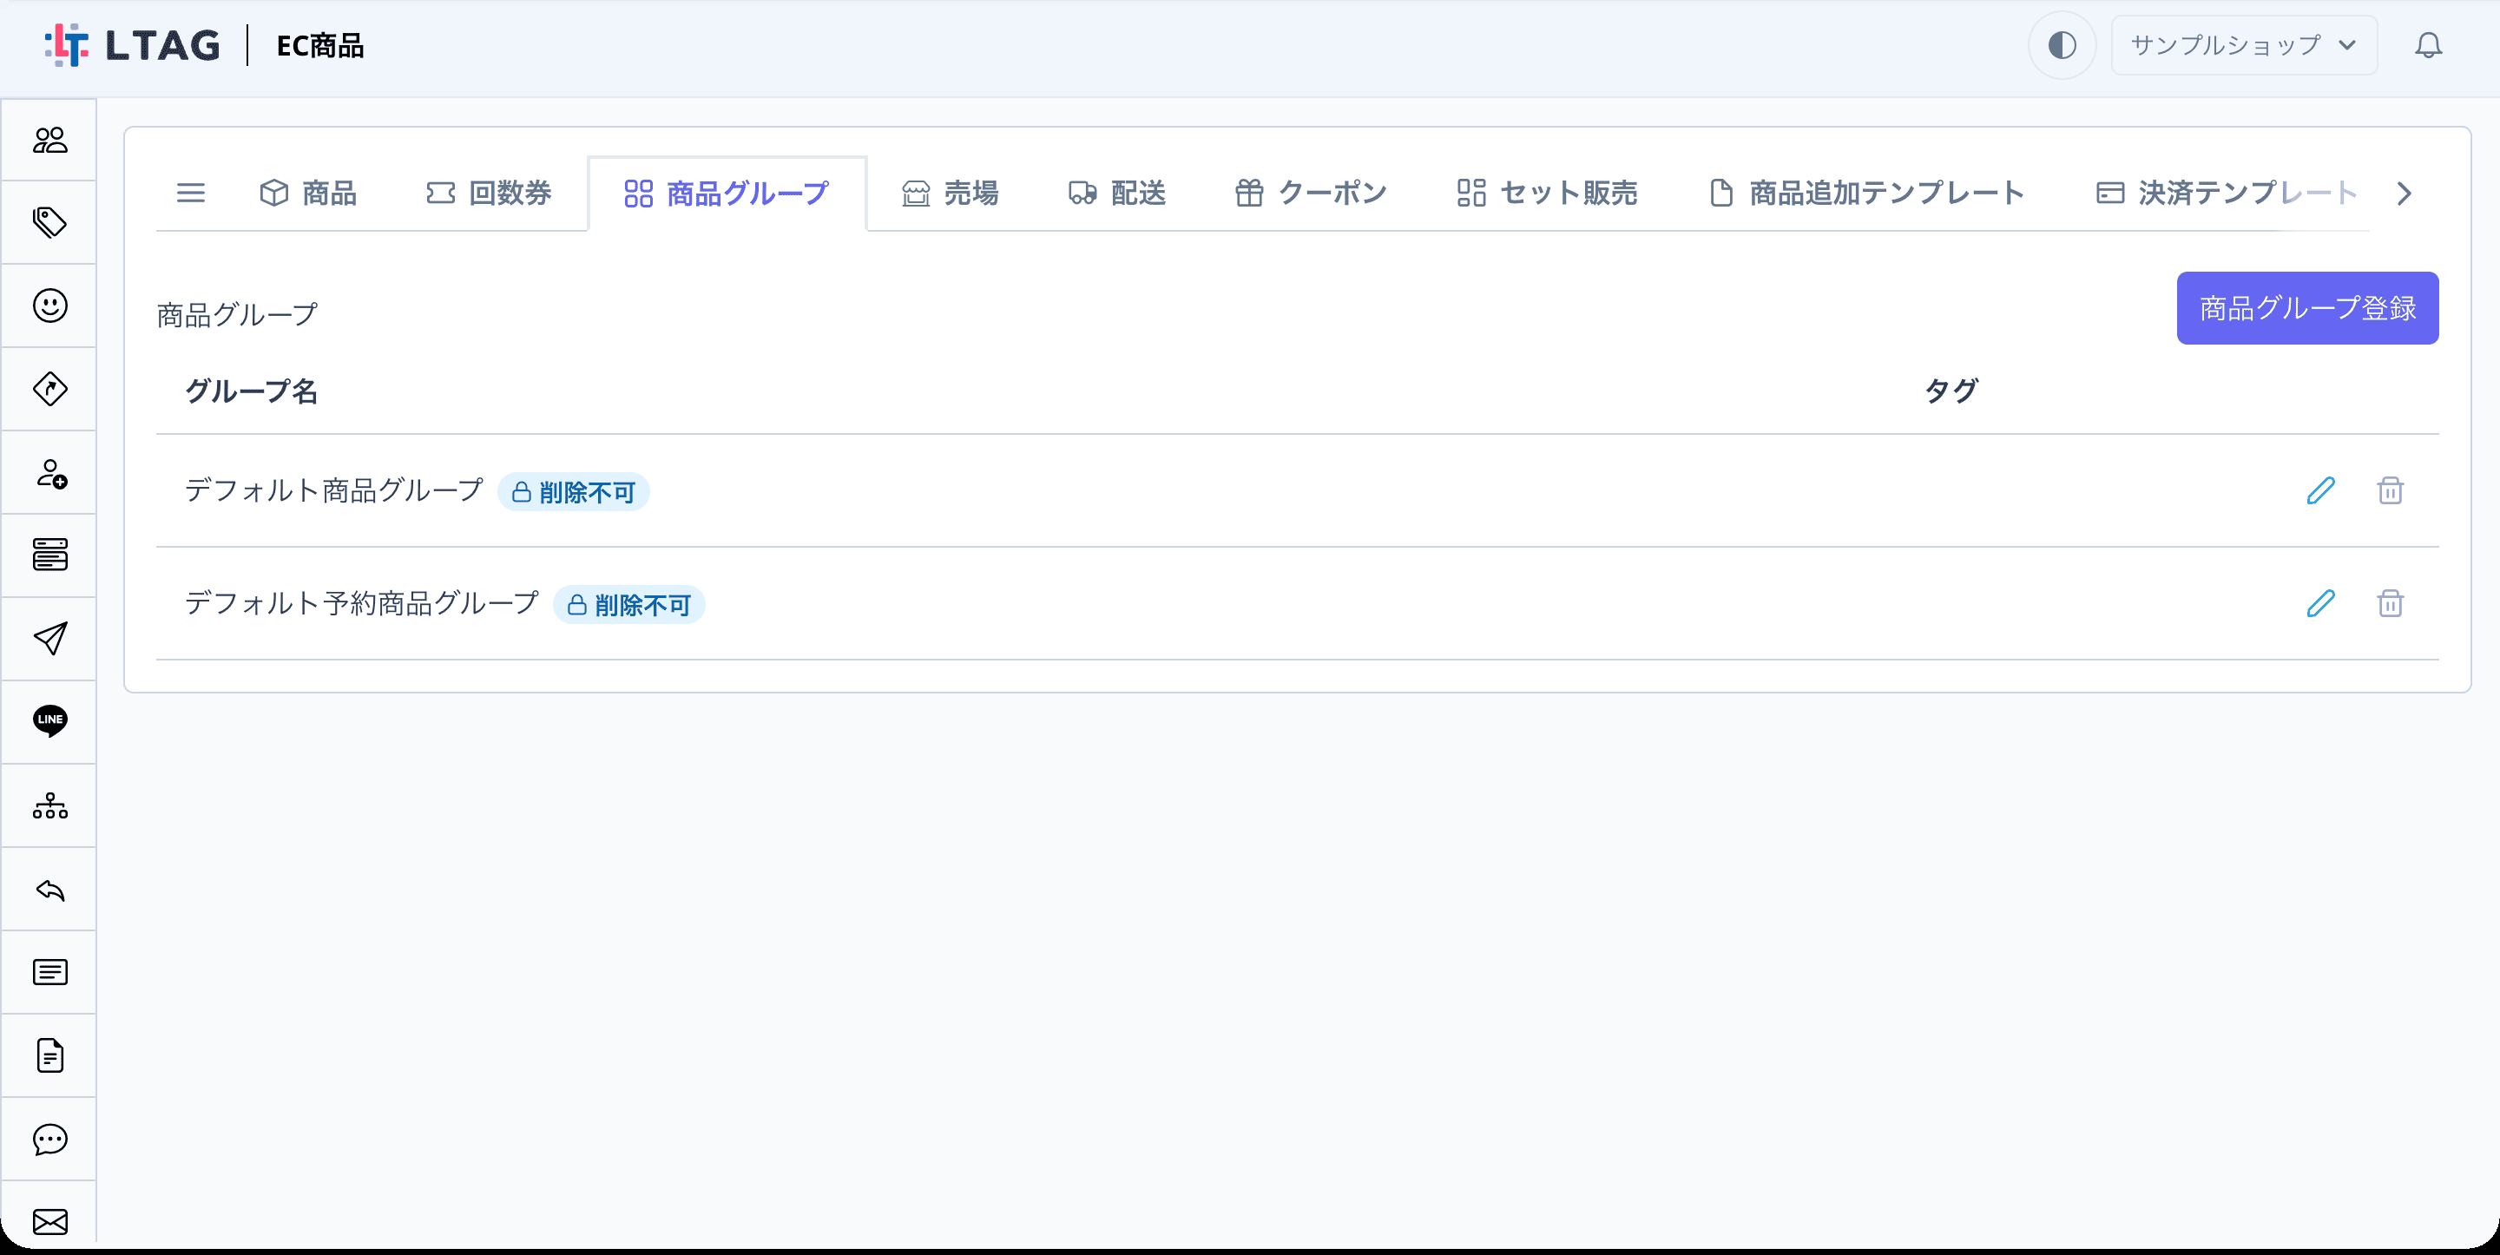Switch to the セット販売 tab
The height and width of the screenshot is (1255, 2500).
[1548, 194]
